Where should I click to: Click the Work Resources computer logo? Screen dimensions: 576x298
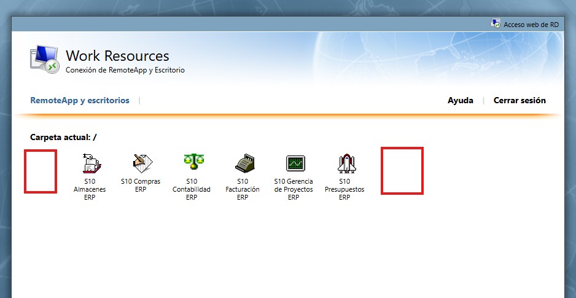tap(44, 60)
